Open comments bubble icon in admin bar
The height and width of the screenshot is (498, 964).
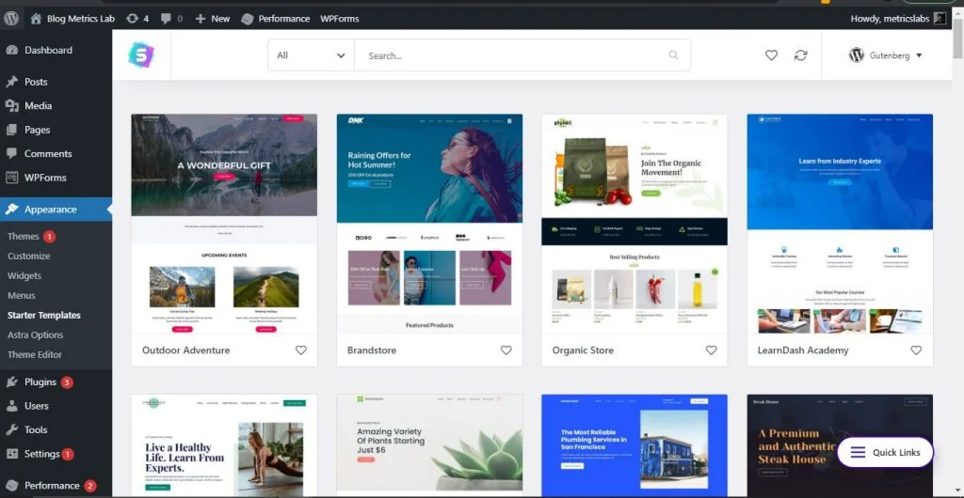click(x=166, y=19)
